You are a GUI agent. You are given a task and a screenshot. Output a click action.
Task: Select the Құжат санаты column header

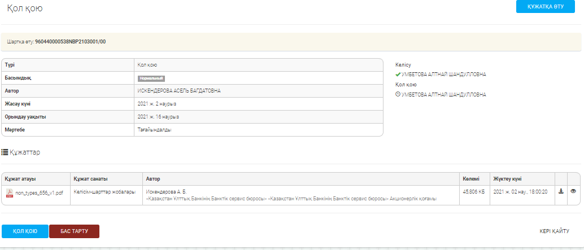90,179
